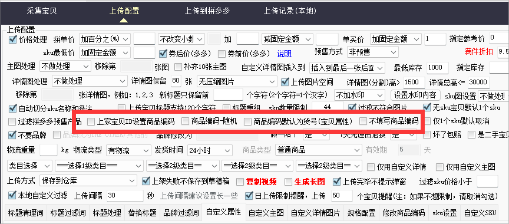Click 设置水印内容 button
This screenshot has width=509, height=224.
tap(415, 95)
